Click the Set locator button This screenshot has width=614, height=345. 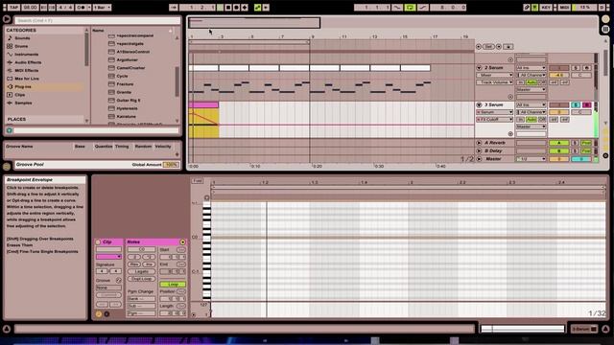(x=488, y=47)
